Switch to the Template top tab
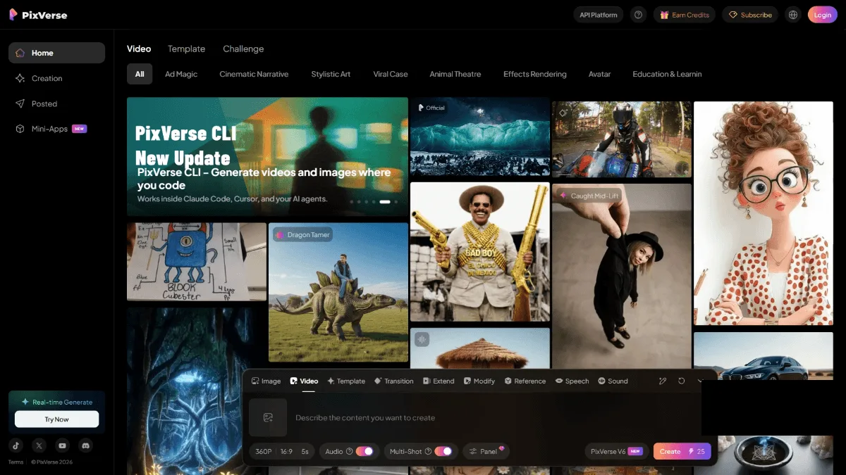Screen dimensions: 846x475 click(186, 49)
